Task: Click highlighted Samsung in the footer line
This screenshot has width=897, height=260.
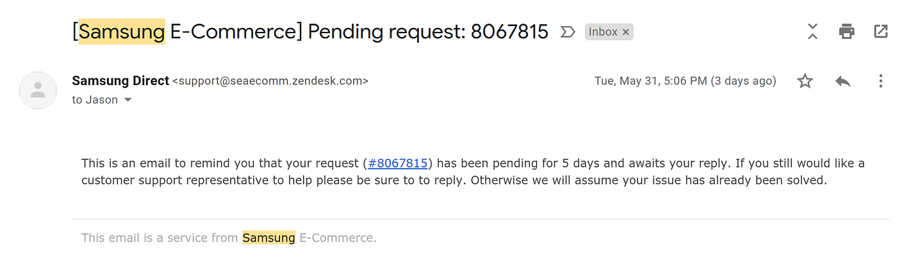Action: click(268, 238)
